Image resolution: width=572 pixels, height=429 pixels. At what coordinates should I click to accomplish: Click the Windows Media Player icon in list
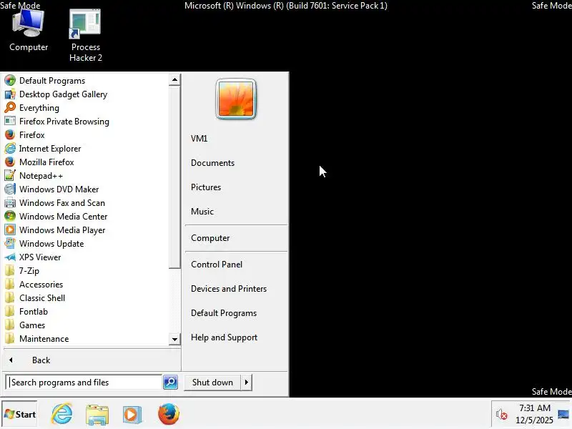(x=10, y=230)
